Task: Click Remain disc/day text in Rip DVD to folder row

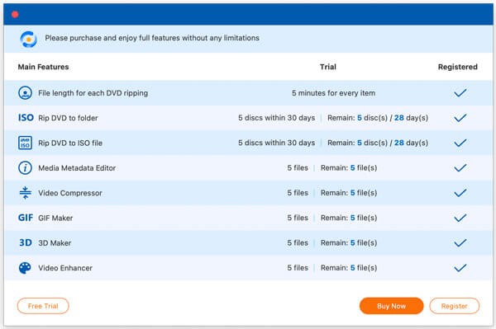Action: click(x=378, y=118)
